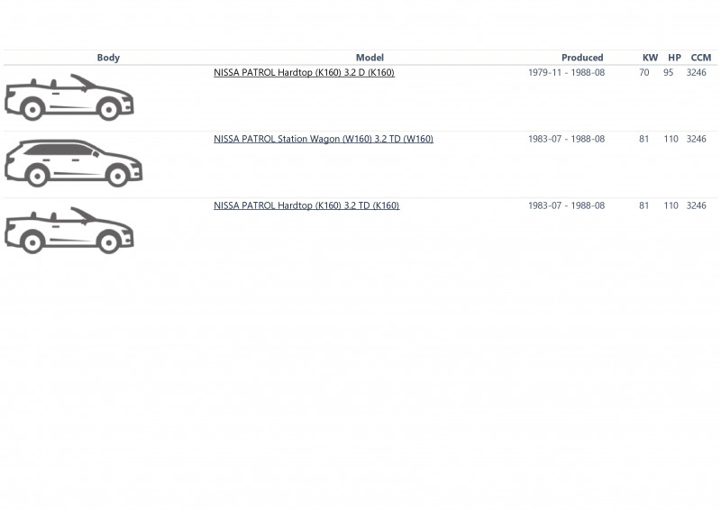The image size is (721, 510).
Task: Click the KW column header
Action: click(x=650, y=58)
